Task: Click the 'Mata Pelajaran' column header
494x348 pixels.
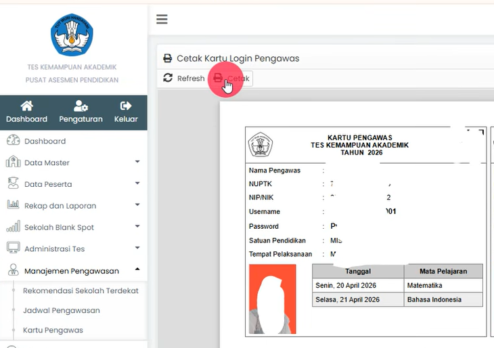Action: point(443,271)
